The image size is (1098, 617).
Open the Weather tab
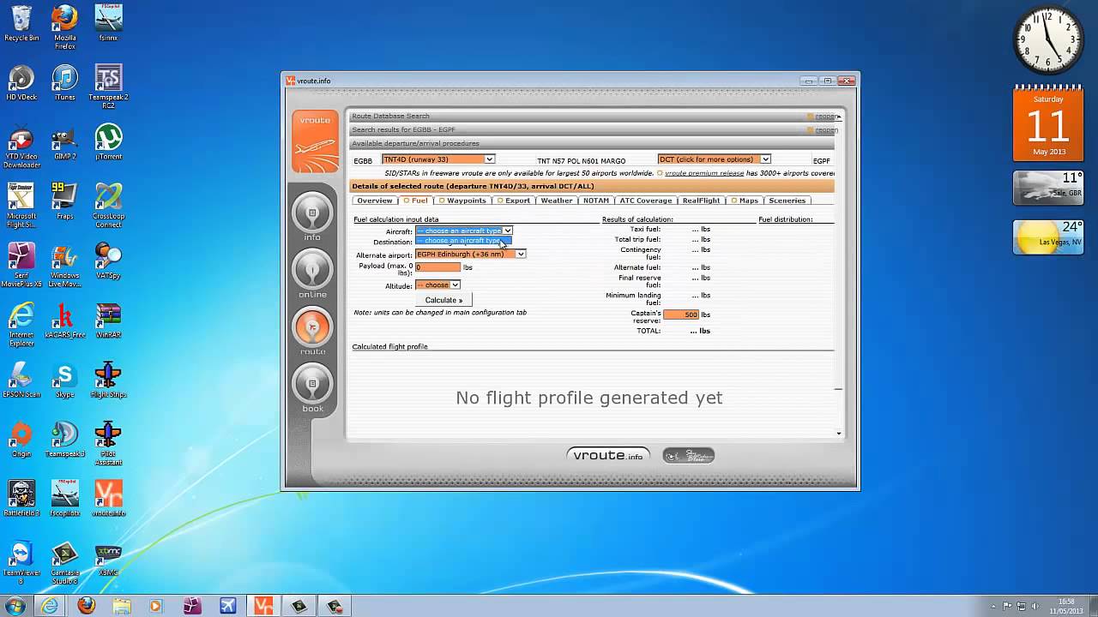(556, 201)
